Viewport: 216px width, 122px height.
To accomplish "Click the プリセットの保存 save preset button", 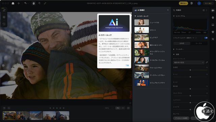I will [181, 118].
